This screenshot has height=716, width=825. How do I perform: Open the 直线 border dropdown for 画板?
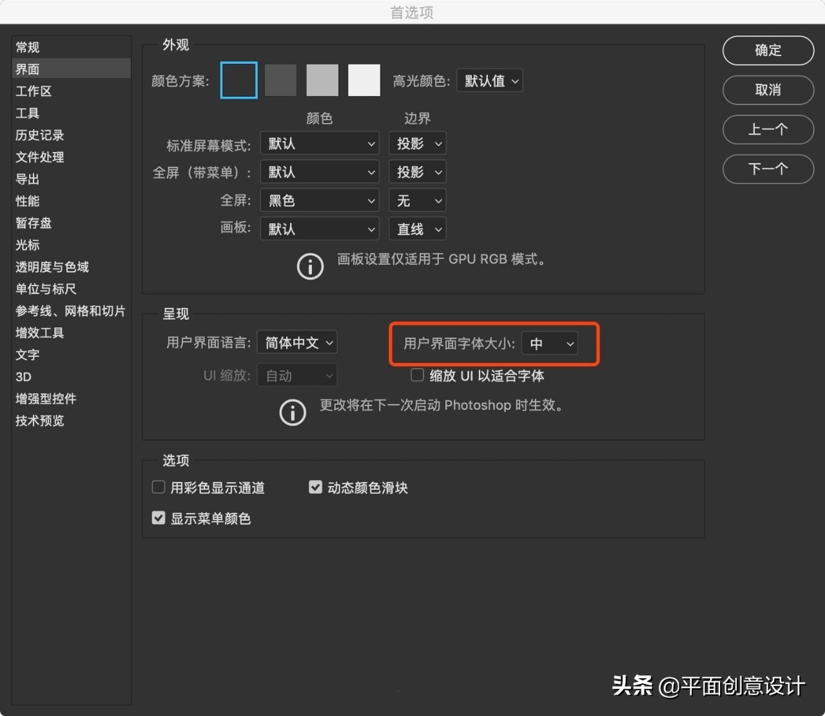coord(417,229)
